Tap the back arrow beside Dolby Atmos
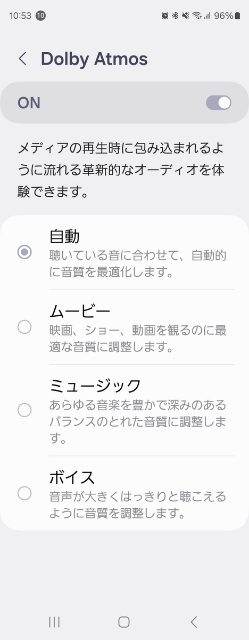249x640 pixels. tap(22, 59)
